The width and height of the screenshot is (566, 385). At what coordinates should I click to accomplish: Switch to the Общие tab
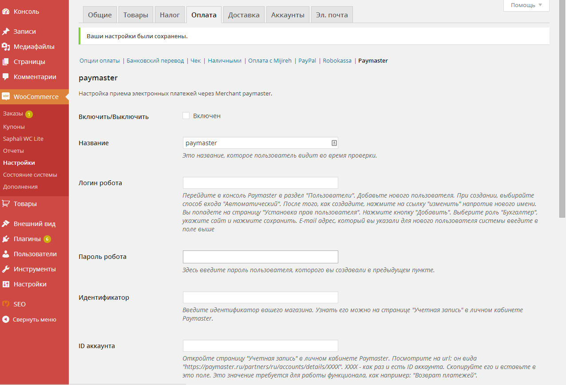tap(100, 15)
